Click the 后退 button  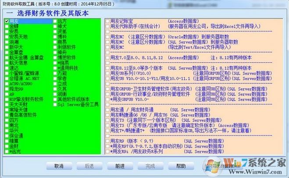click(x=89, y=166)
